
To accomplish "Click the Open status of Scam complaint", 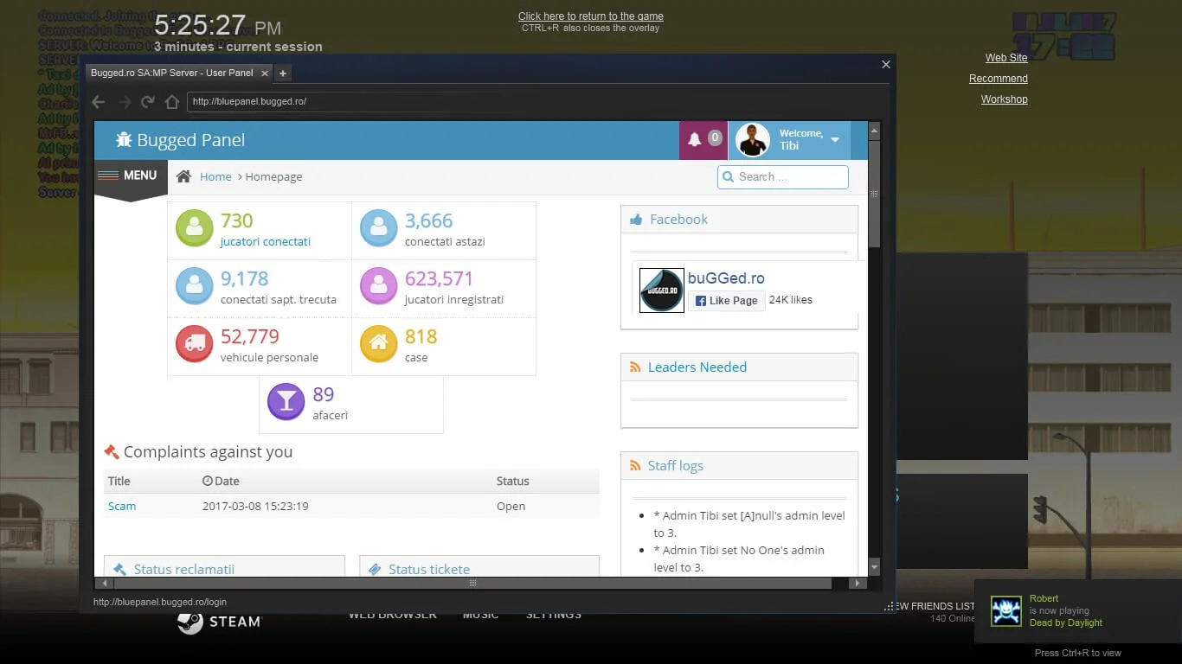I will coord(511,507).
